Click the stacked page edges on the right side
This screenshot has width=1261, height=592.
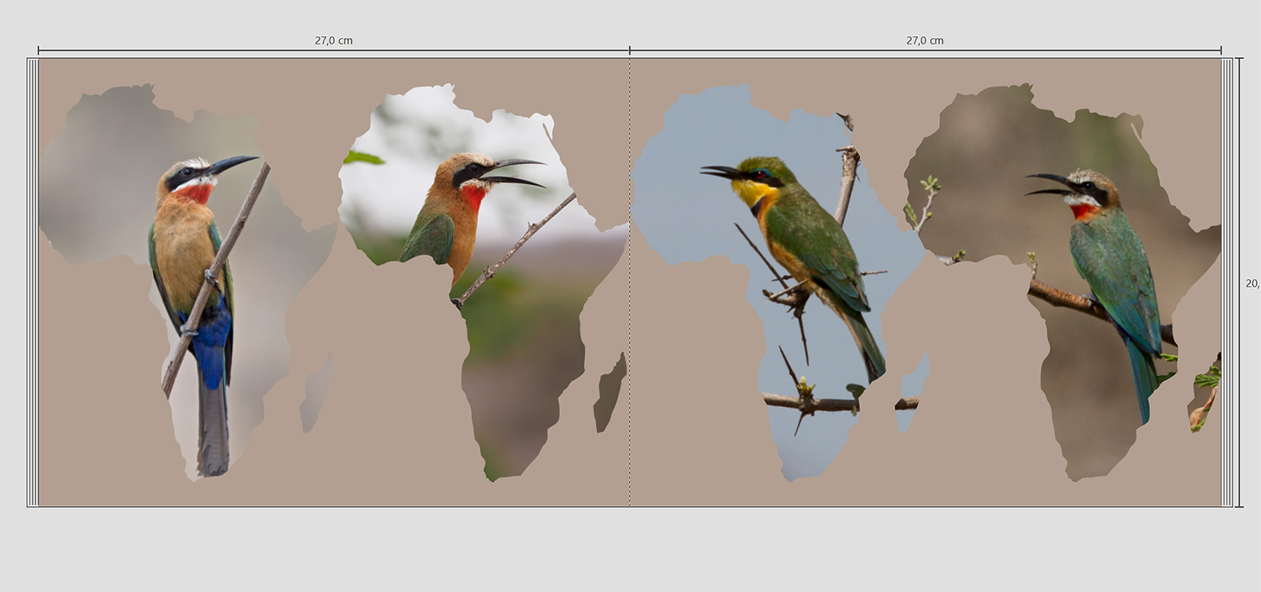pos(1227,283)
